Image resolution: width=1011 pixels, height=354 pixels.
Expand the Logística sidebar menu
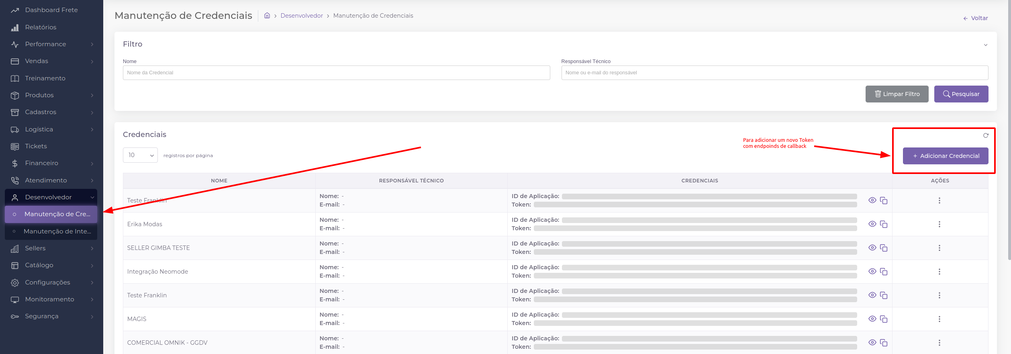51,129
